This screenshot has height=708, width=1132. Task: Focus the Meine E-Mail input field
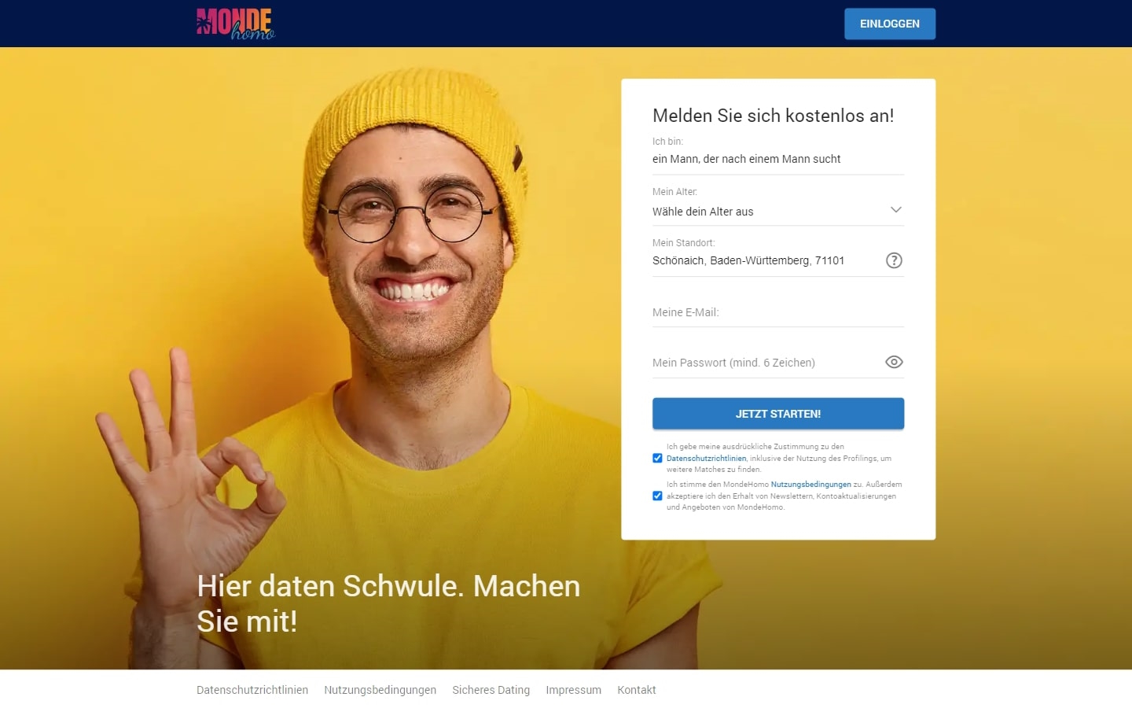coord(778,312)
